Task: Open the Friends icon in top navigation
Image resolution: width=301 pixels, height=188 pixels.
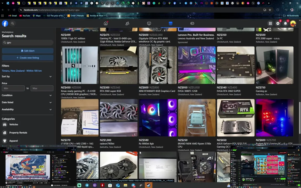Action: pyautogui.click(x=127, y=23)
